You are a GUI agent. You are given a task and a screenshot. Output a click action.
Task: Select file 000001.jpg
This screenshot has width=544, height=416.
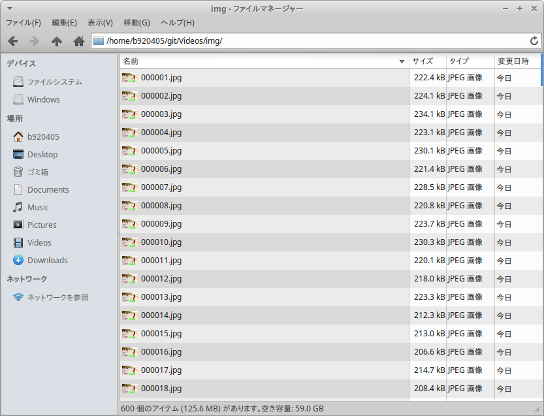click(264, 78)
